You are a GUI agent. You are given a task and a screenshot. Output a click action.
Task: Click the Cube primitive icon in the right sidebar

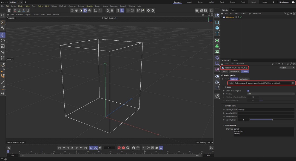point(217,28)
